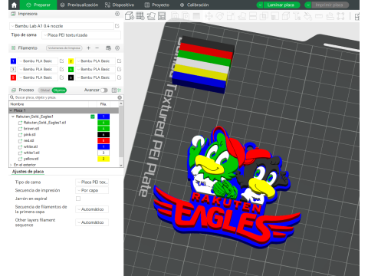368x276 pixels.
Task: Edit the Bambu Lab A1 printer preset
Action: point(117,26)
